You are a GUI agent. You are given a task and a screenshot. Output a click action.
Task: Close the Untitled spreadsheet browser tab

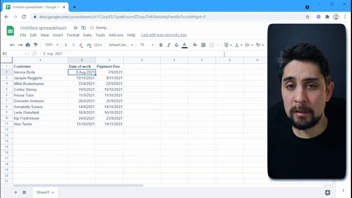point(64,7)
